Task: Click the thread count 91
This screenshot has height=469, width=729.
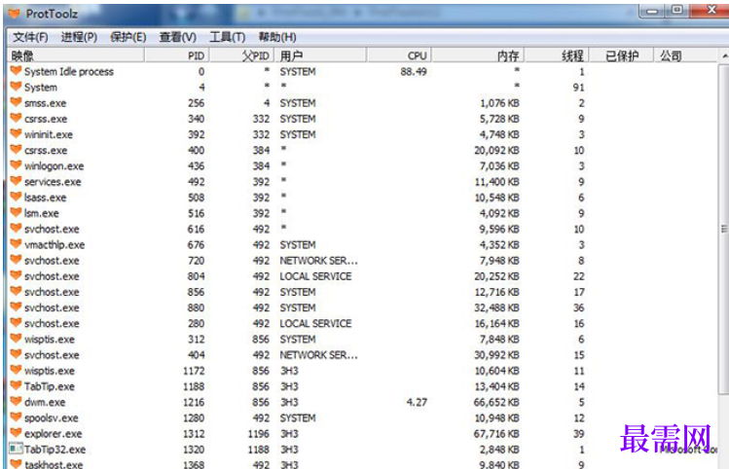Action: tap(578, 88)
